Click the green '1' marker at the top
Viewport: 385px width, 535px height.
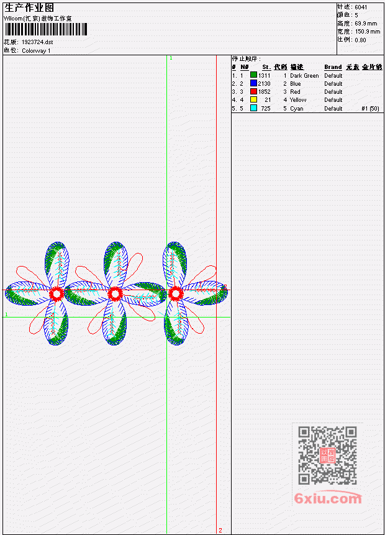tap(171, 58)
